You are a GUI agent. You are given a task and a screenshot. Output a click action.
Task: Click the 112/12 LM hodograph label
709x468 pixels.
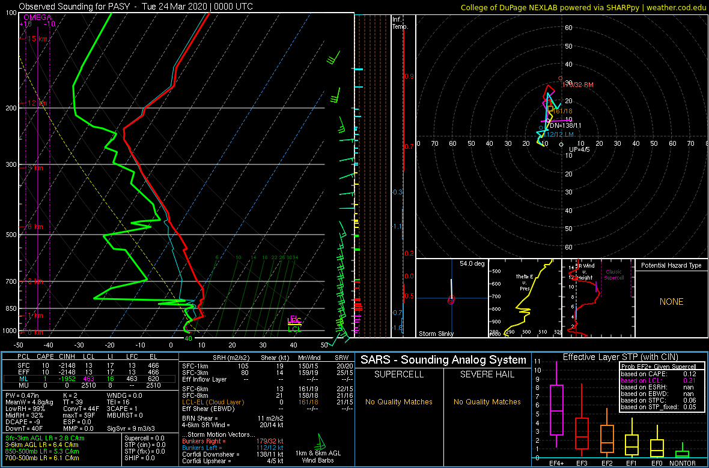click(558, 134)
